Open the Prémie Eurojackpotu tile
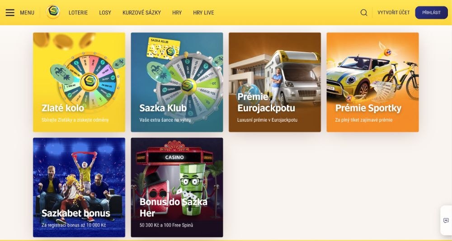The height and width of the screenshot is (241, 452). pos(275,82)
